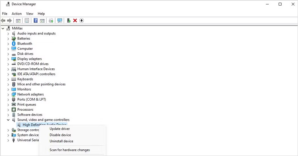Choose Scan for hardware changes

pyautogui.click(x=70, y=150)
